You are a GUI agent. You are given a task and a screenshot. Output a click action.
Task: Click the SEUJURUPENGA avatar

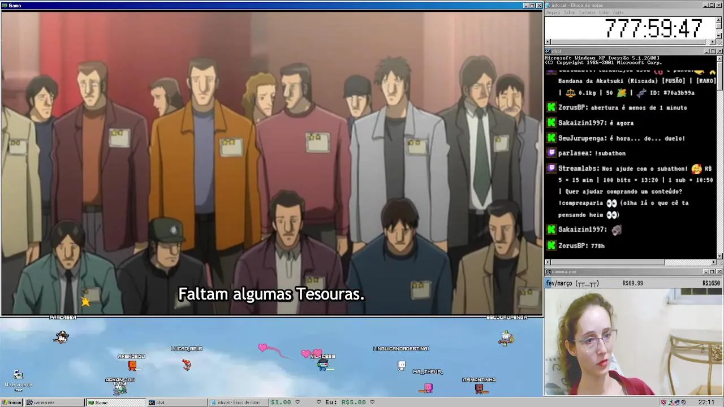coord(506,338)
